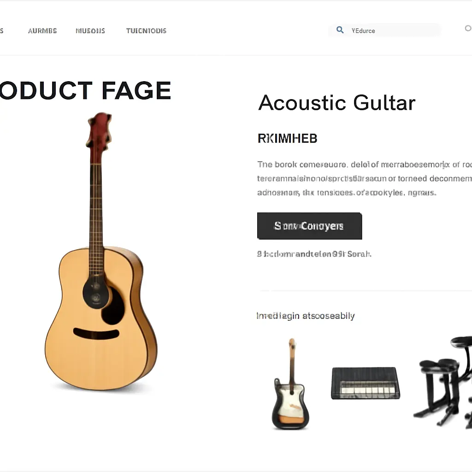The height and width of the screenshot is (472, 472).
Task: Select the drum kit thumbnail
Action: point(442,382)
